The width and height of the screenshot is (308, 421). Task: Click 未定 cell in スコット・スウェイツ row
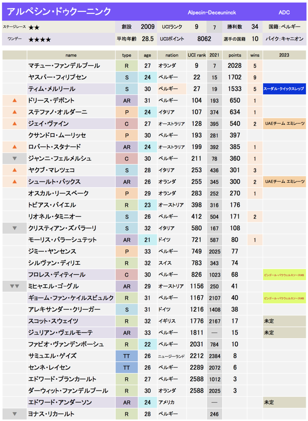[284, 321]
